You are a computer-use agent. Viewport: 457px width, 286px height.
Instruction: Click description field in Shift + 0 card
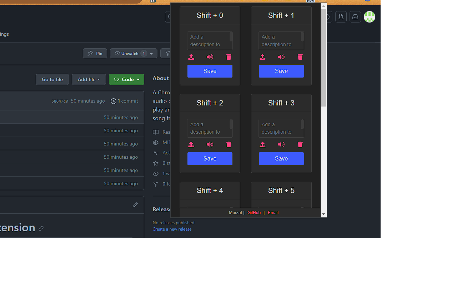(210, 41)
